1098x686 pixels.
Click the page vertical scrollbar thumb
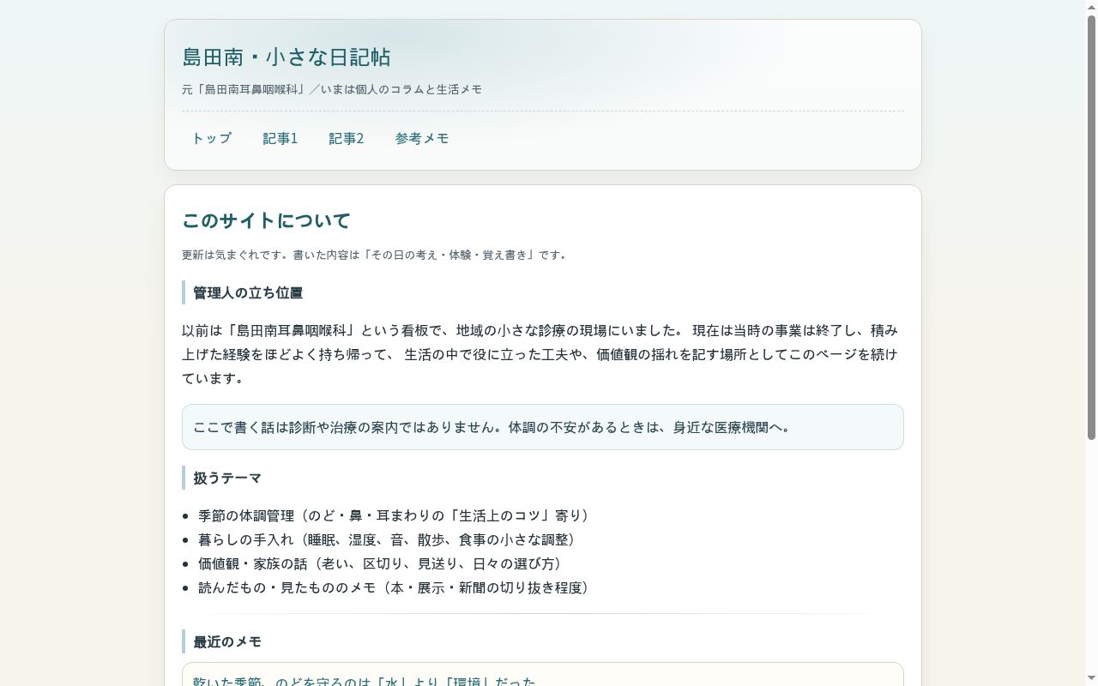tap(1091, 227)
